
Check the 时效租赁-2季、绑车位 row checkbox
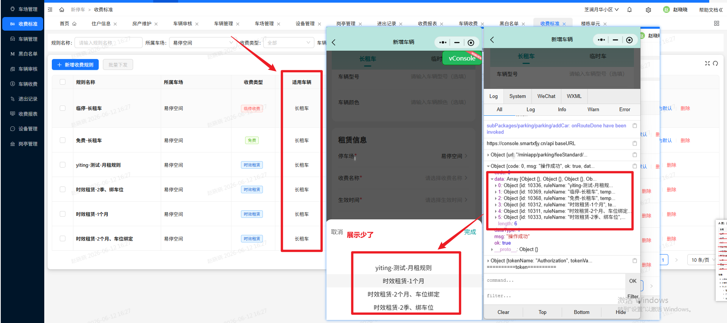(63, 189)
